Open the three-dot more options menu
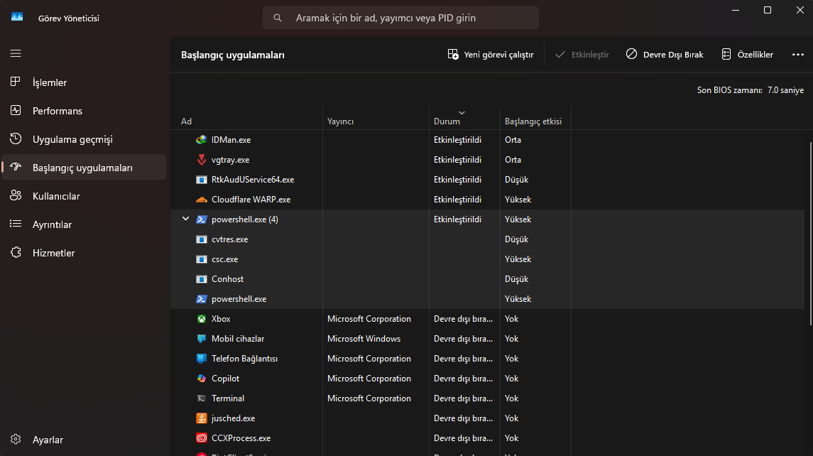This screenshot has height=456, width=813. coord(797,55)
